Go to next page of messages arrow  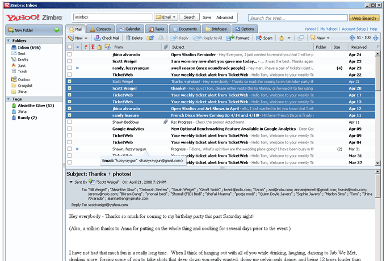(x=375, y=37)
